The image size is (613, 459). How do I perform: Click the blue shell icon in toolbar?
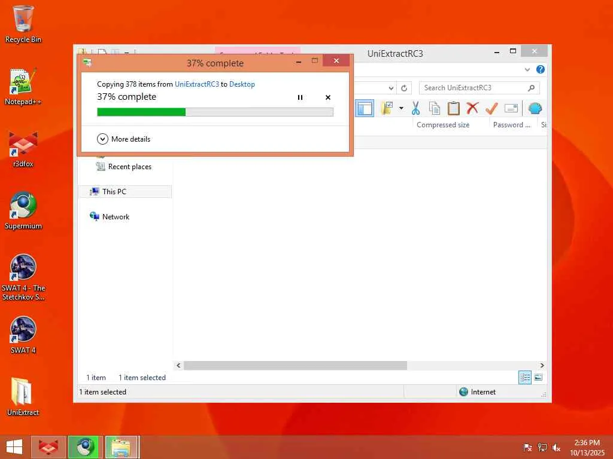pos(535,108)
